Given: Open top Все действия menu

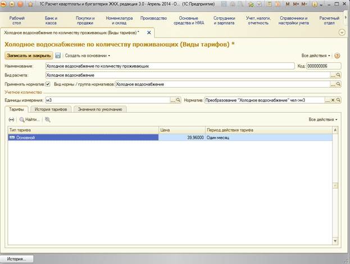Looking at the screenshot, I should 316,56.
